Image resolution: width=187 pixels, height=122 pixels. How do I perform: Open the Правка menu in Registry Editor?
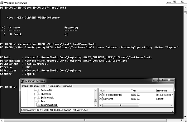tap(34, 86)
